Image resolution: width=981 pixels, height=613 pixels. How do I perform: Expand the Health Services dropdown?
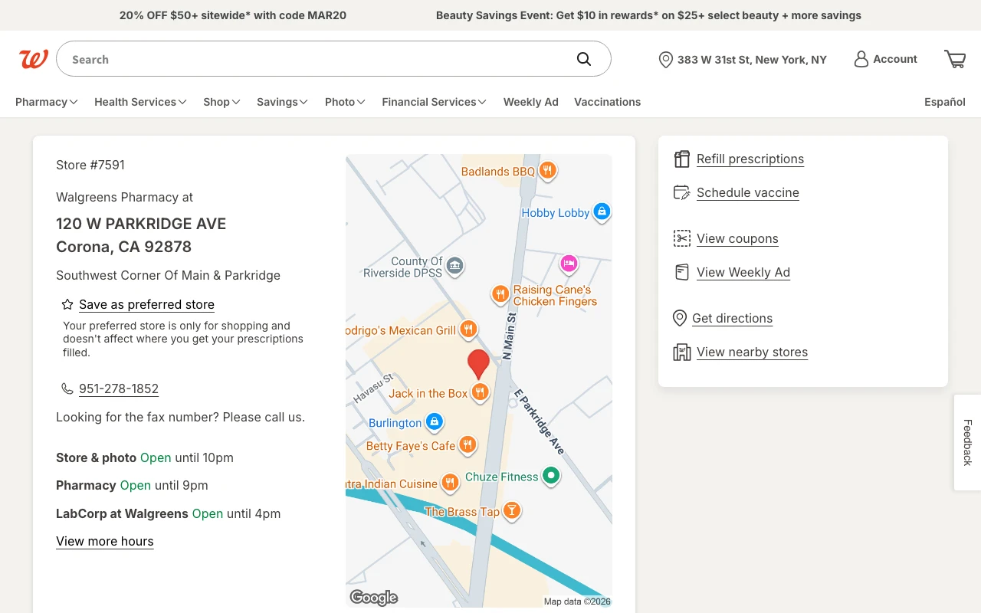pyautogui.click(x=140, y=102)
